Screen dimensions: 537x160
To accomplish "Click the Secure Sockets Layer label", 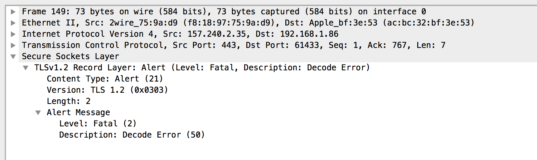I will pyautogui.click(x=70, y=57).
